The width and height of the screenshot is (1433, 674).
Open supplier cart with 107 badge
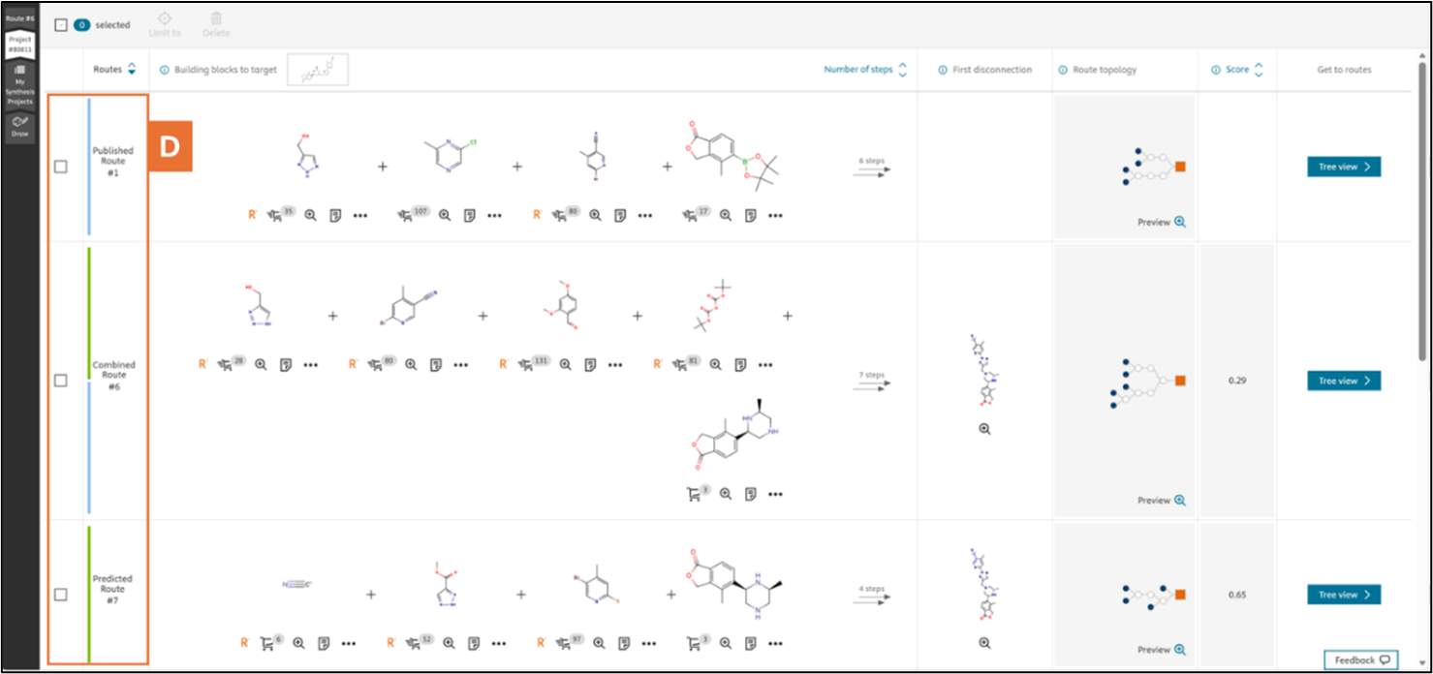point(408,215)
